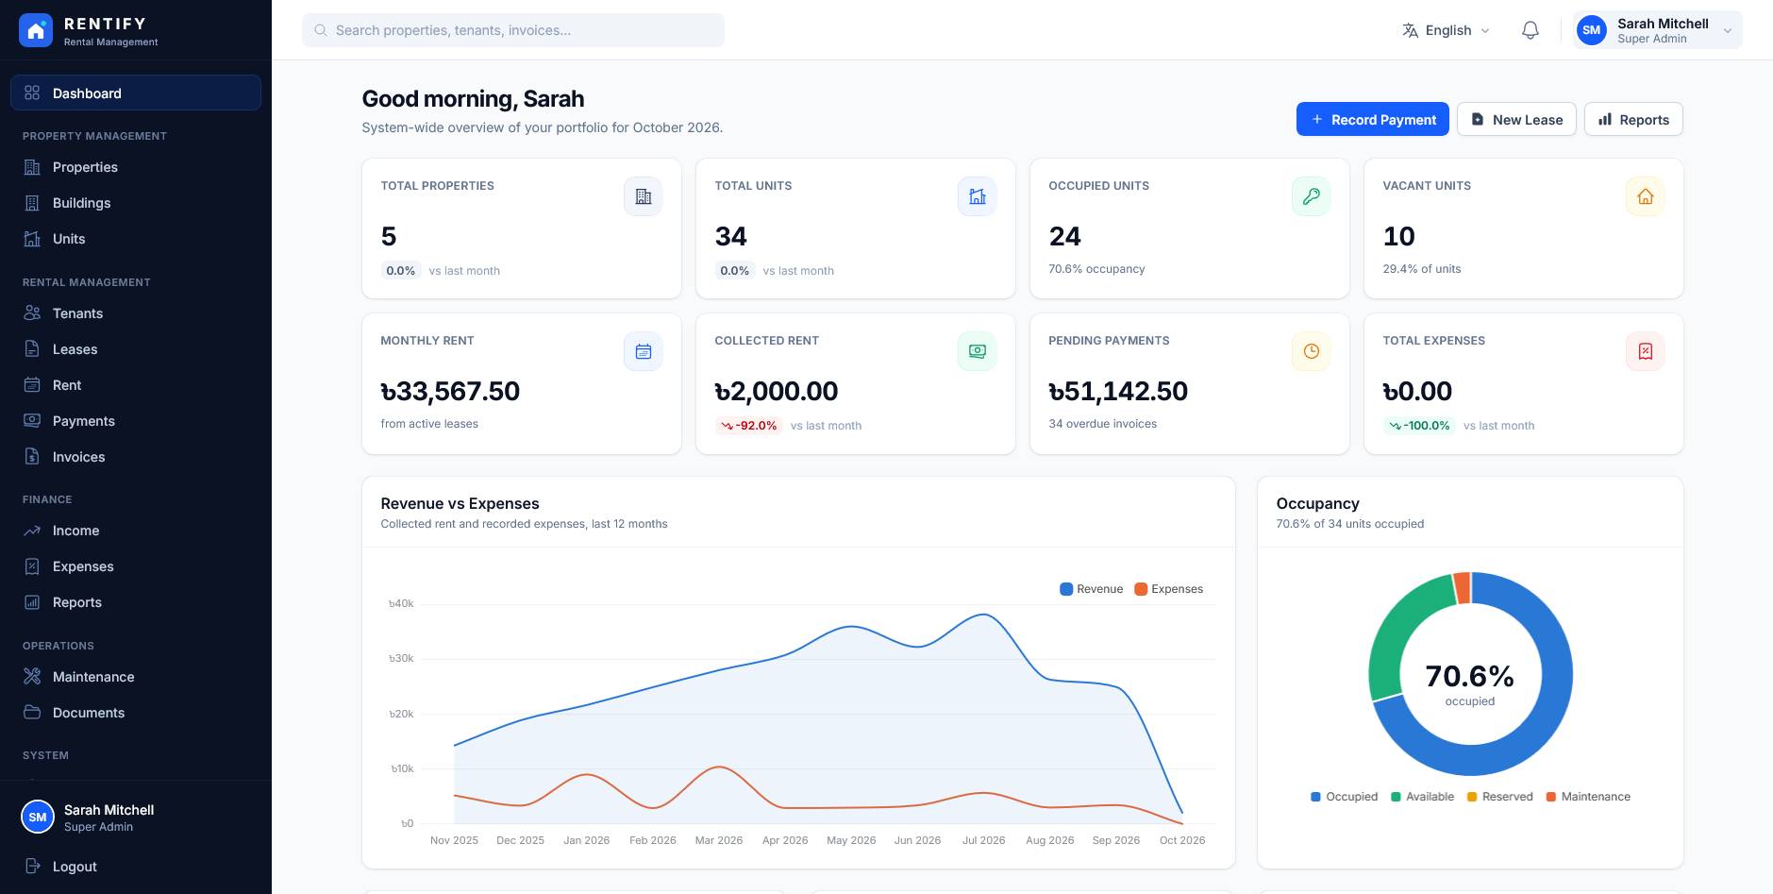Click the Rentify home logo icon
1773x894 pixels.
tap(36, 30)
